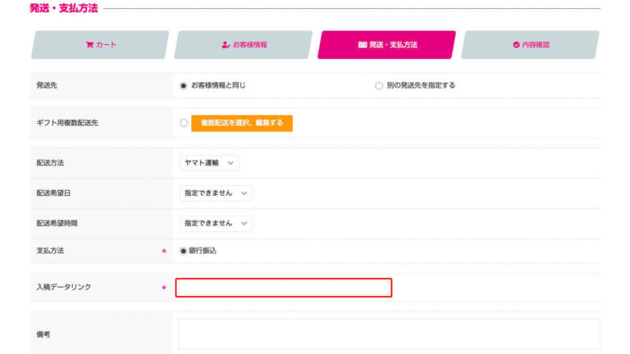The width and height of the screenshot is (630, 354).
Task: Click the cart icon in the first step tab
Action: [x=89, y=45]
